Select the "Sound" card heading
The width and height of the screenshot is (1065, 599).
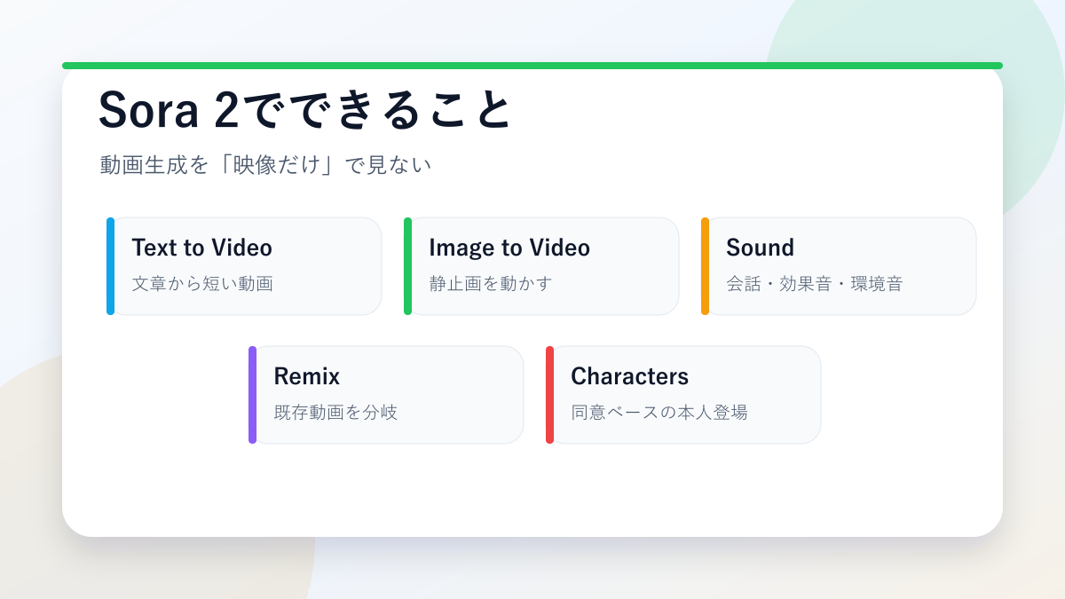(x=760, y=248)
